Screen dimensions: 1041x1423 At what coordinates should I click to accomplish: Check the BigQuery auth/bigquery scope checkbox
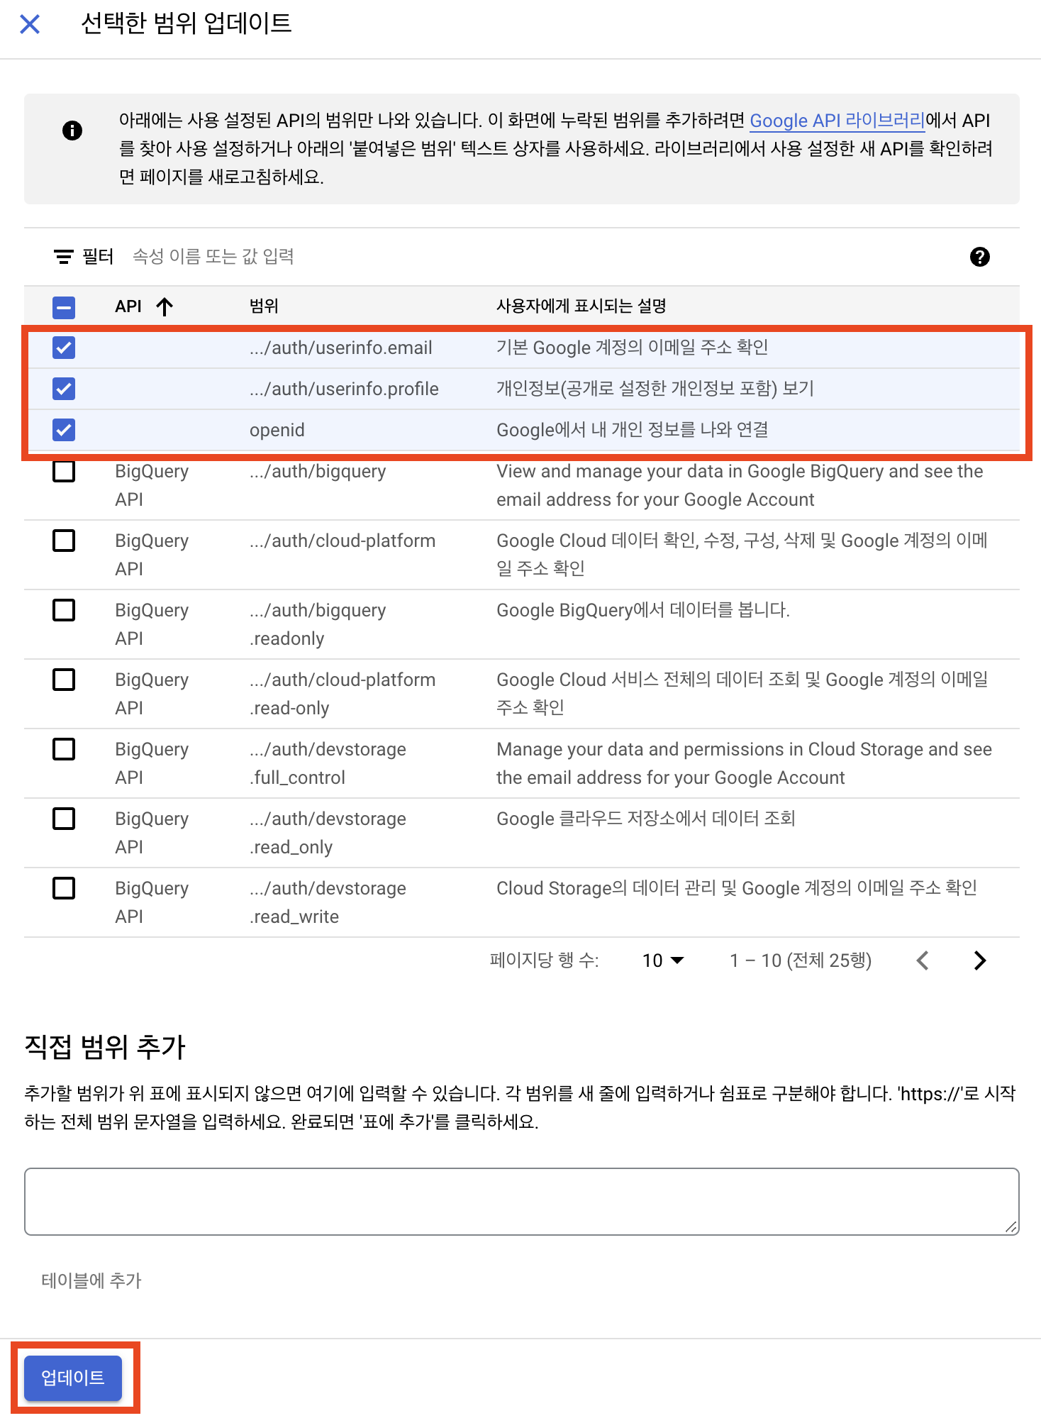(64, 472)
